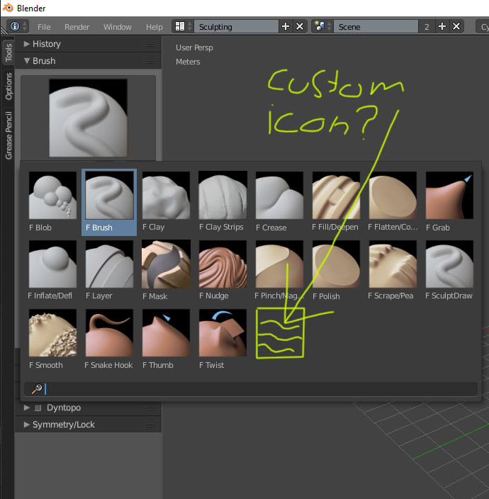Choose the F Polish brush
The width and height of the screenshot is (489, 499).
[336, 264]
